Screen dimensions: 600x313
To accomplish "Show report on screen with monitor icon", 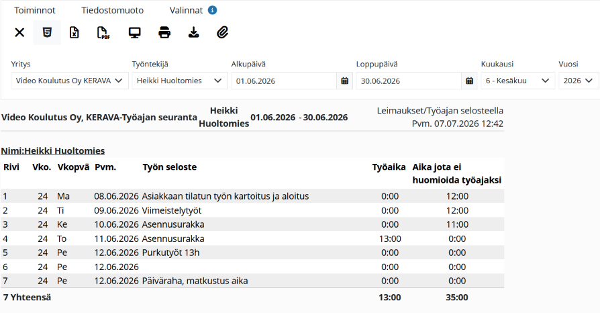I will coord(134,32).
